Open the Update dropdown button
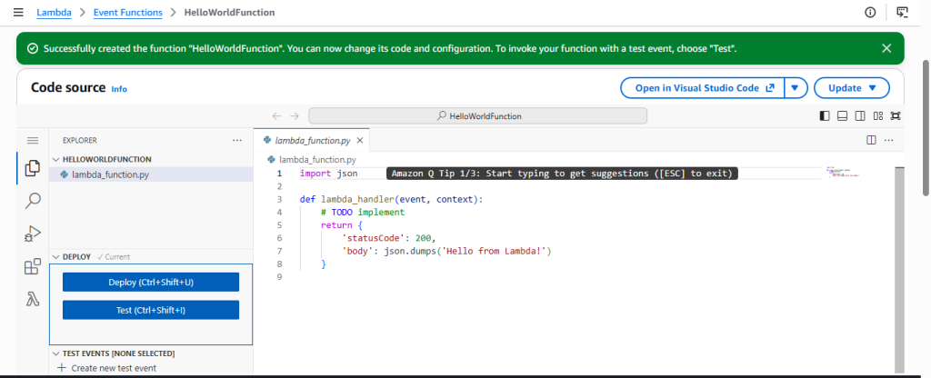The height and width of the screenshot is (378, 931). click(851, 88)
